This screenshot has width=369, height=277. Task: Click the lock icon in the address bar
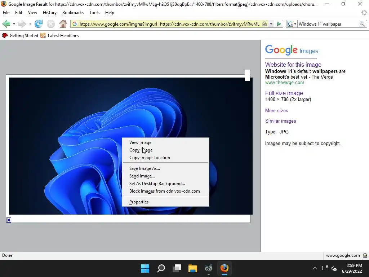(x=264, y=24)
